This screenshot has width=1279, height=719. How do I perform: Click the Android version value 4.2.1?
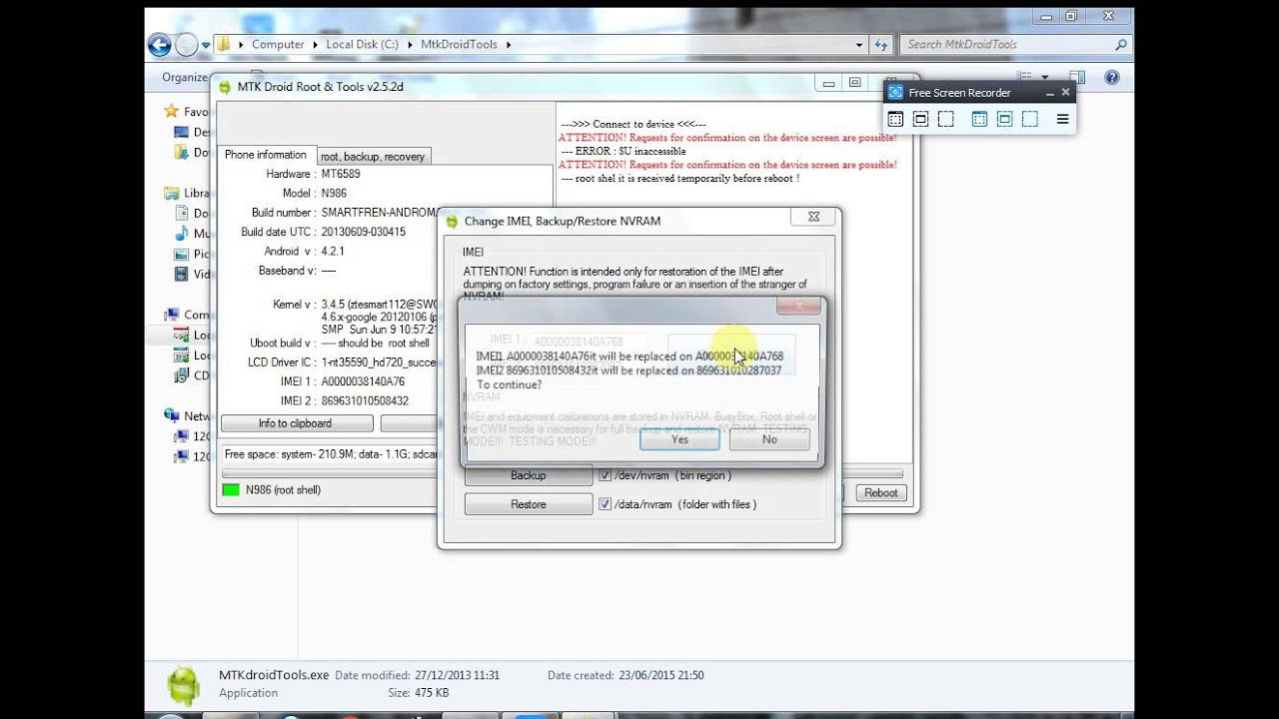click(332, 252)
